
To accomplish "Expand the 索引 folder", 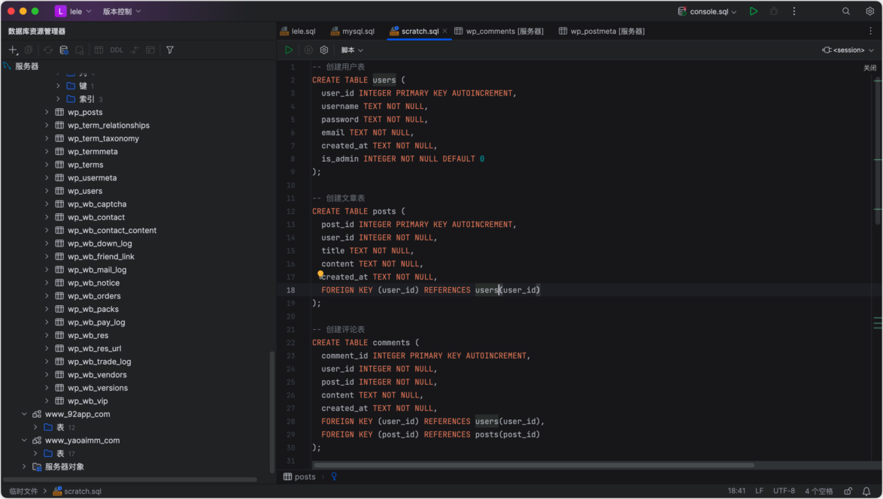I will click(x=58, y=99).
